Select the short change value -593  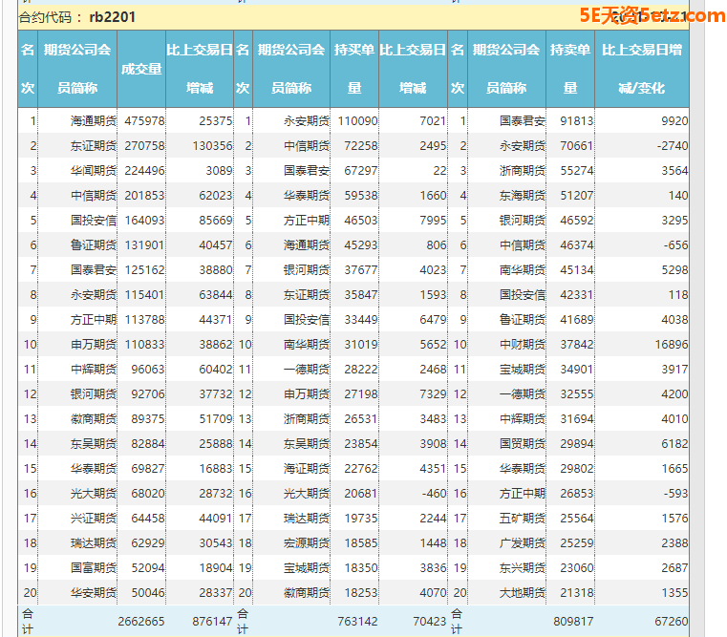[675, 494]
